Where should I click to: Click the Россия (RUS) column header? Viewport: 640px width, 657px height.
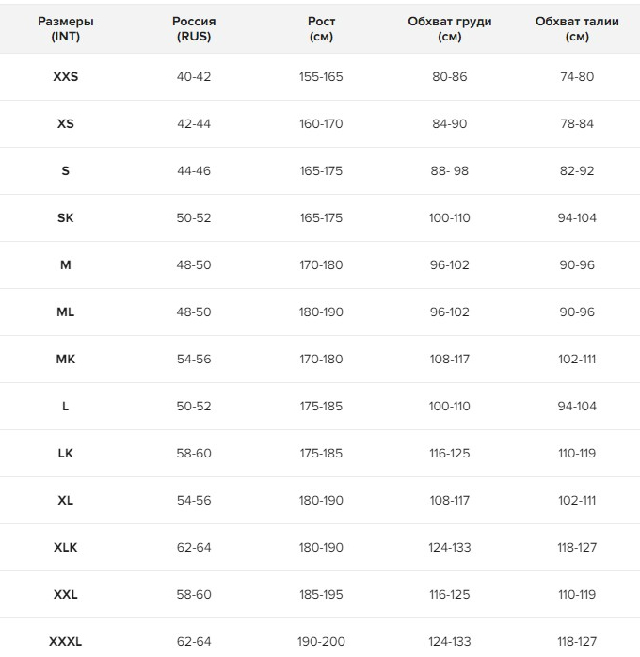pos(194,28)
